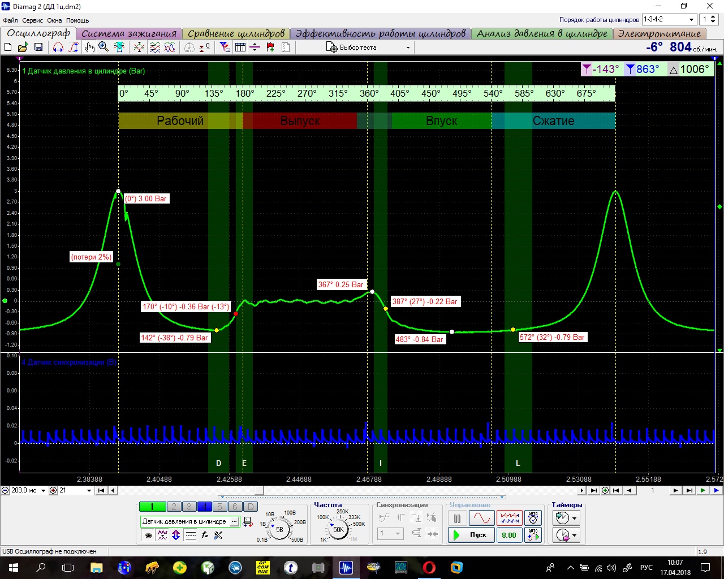Viewport: 724px width, 579px height.
Task: Toggle the overlapping sine waves display icon
Action: click(x=170, y=47)
